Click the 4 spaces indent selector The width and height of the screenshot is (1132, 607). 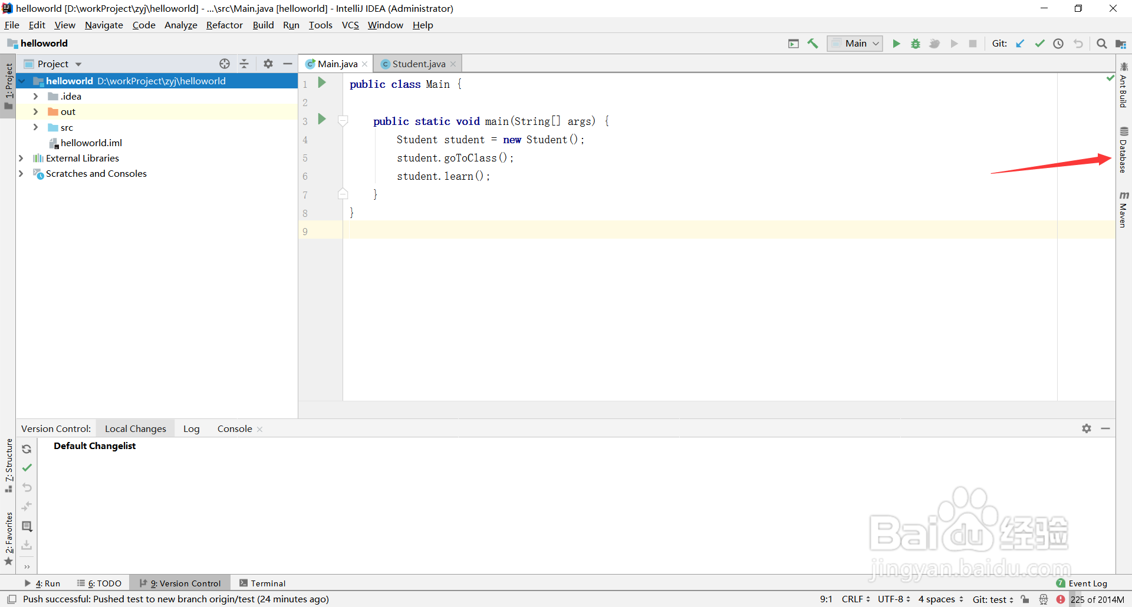point(940,599)
